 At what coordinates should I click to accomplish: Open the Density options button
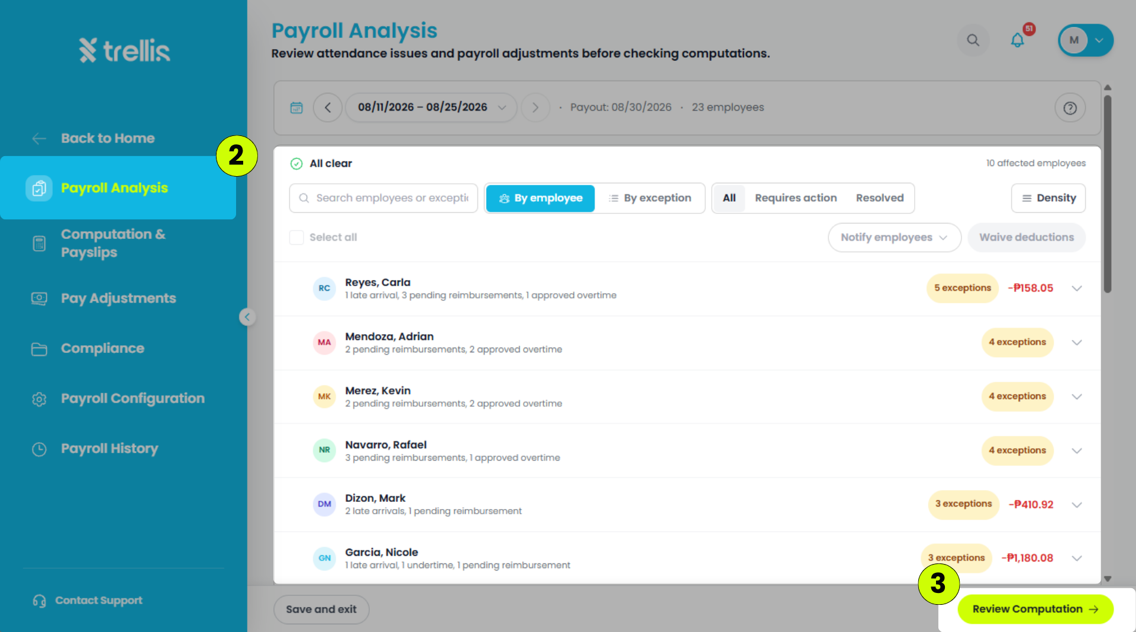click(x=1048, y=198)
